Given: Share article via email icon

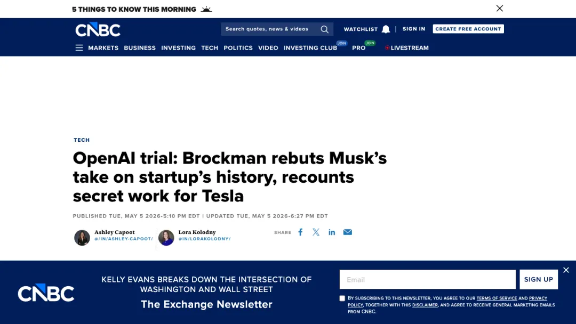Looking at the screenshot, I should coord(348,232).
